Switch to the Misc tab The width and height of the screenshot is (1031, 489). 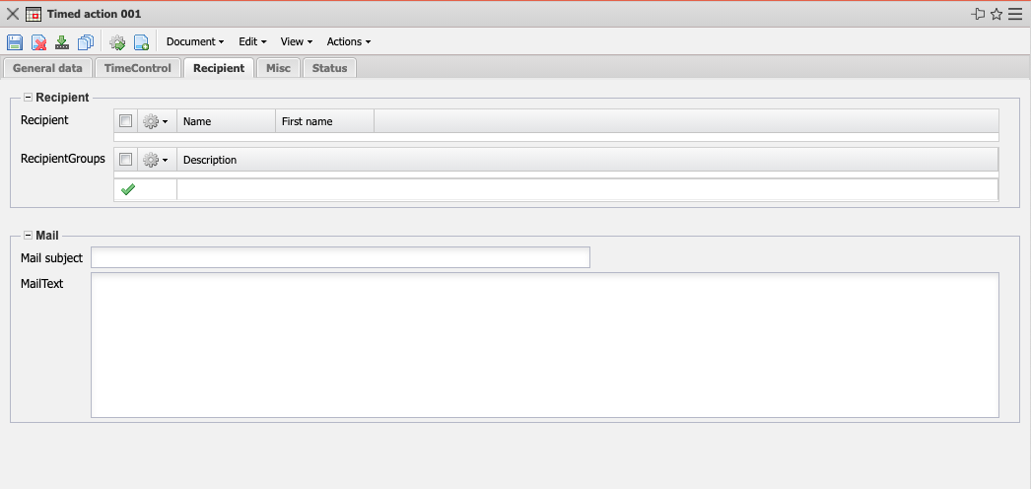(x=278, y=68)
